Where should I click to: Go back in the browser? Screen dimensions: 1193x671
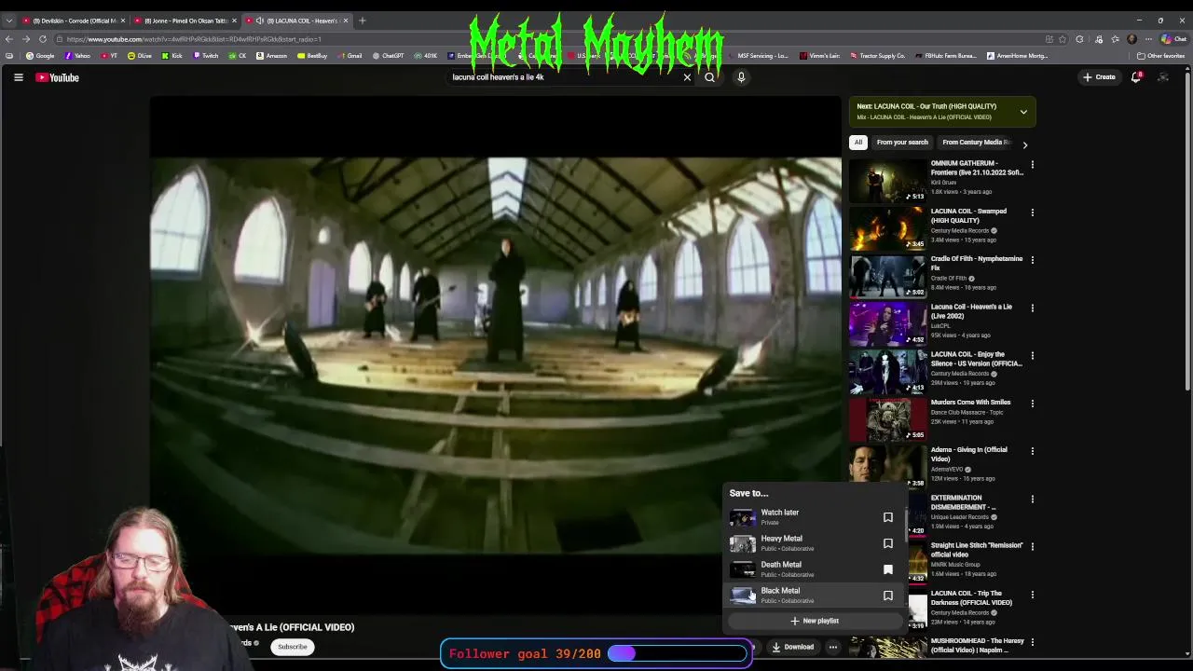pos(8,39)
